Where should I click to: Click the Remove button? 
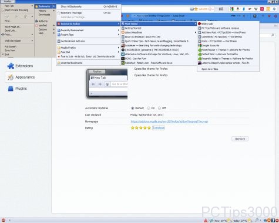[x=240, y=138]
